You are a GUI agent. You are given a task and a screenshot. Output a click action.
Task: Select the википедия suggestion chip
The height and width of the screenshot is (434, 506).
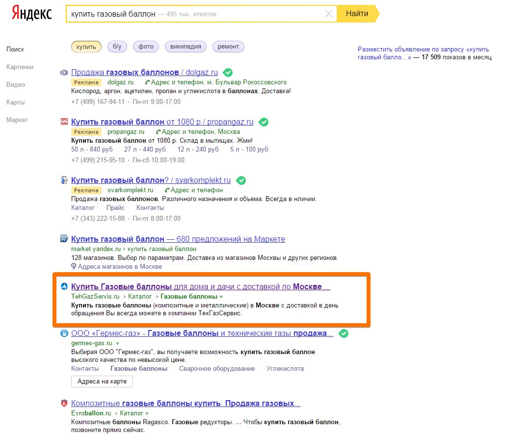(186, 47)
